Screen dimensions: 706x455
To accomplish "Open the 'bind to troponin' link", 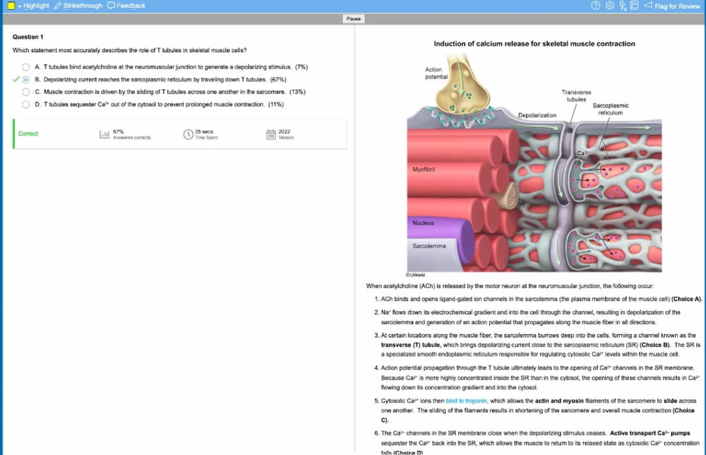I will [466, 401].
